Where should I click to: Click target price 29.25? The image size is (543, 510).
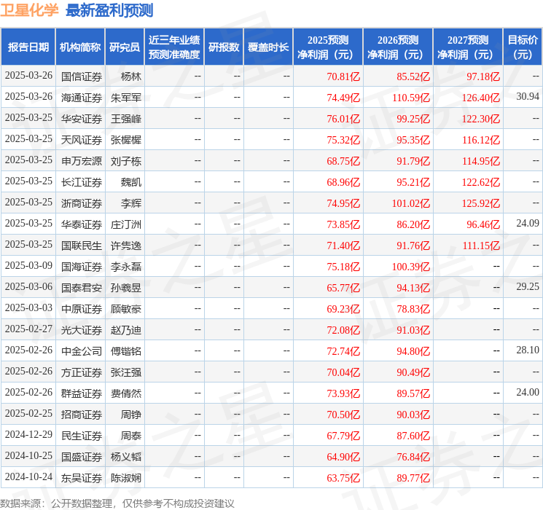528,286
